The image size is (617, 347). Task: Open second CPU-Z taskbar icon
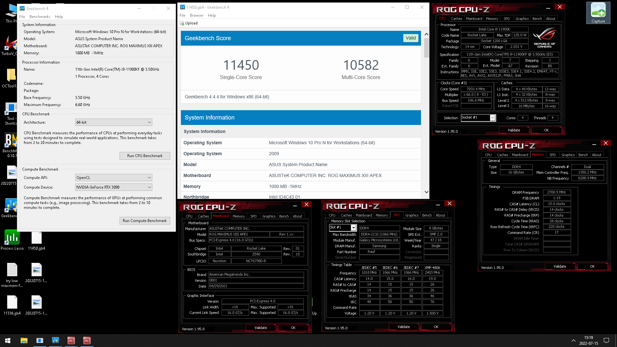coord(87,341)
